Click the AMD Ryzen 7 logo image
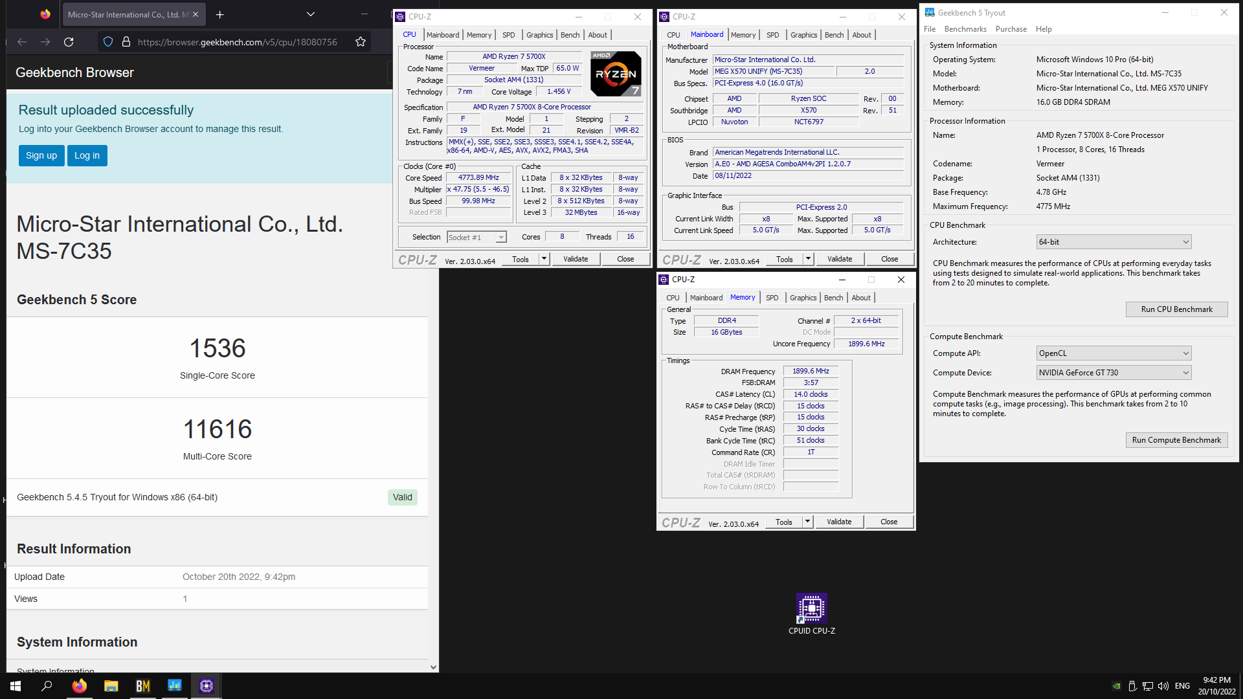The image size is (1243, 699). (616, 74)
